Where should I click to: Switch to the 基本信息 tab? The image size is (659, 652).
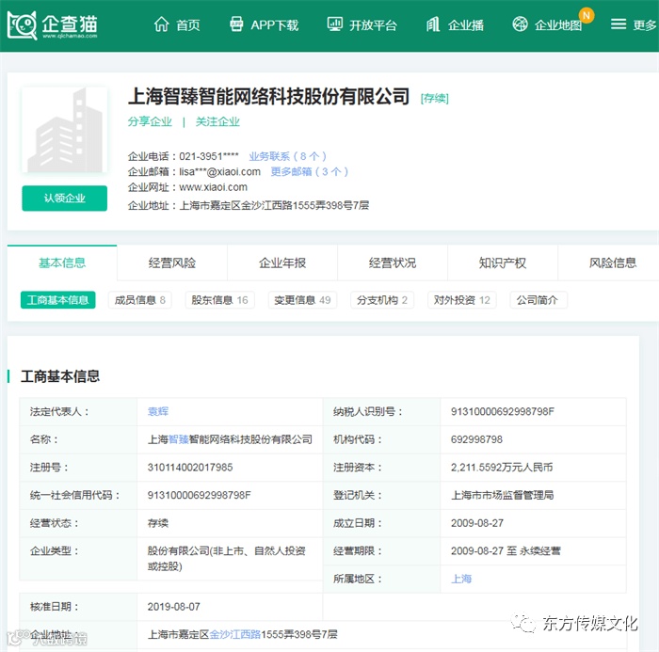(62, 262)
